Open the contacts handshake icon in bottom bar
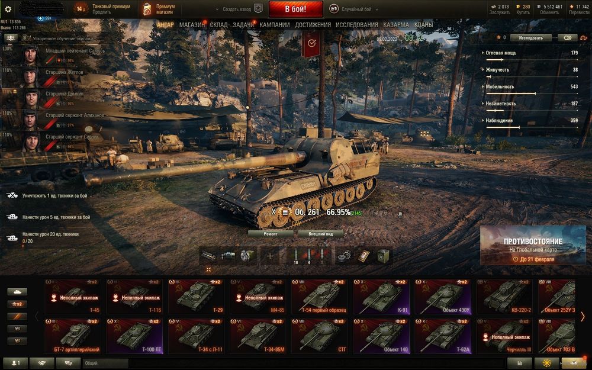Viewport: 592px width, 370px height. tap(41, 363)
